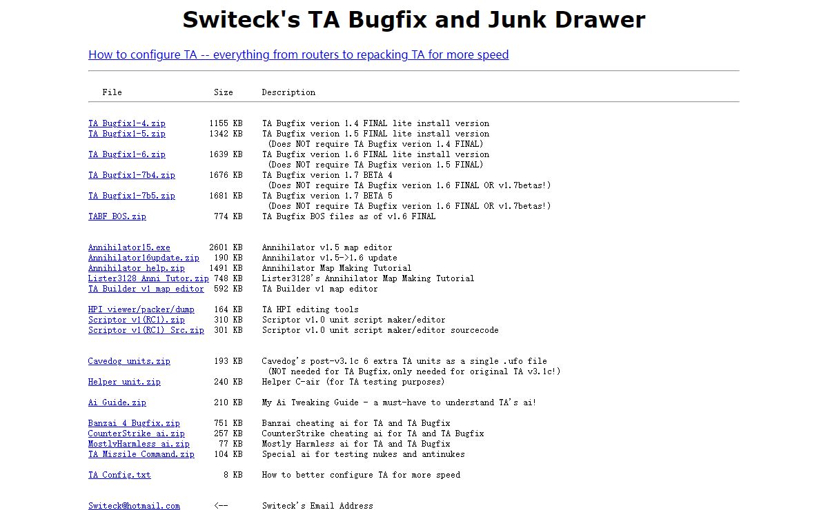
Task: Download TA_Bugfix1-6.zip
Action: point(127,154)
